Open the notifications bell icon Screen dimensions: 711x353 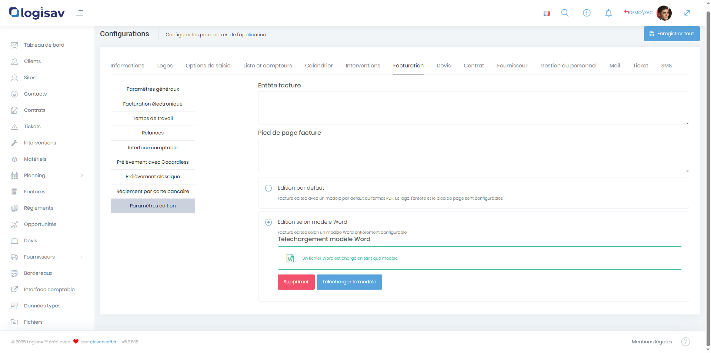pyautogui.click(x=608, y=13)
